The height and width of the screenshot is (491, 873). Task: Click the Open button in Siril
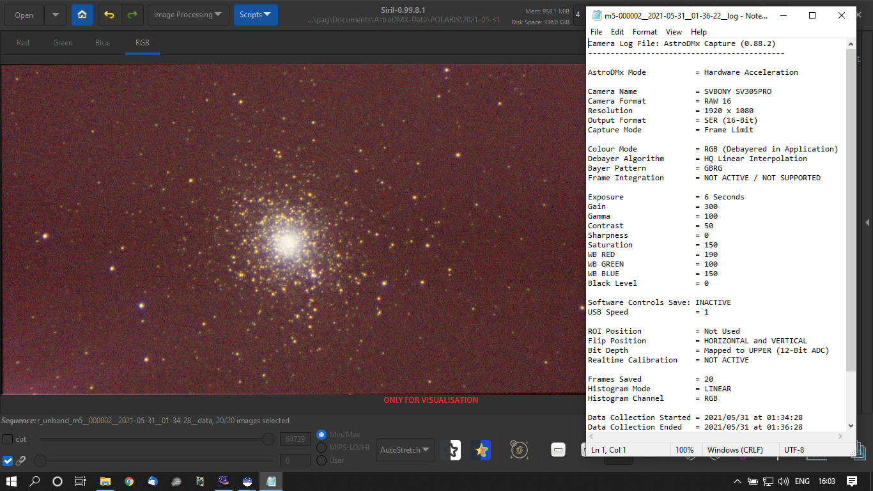pos(24,15)
